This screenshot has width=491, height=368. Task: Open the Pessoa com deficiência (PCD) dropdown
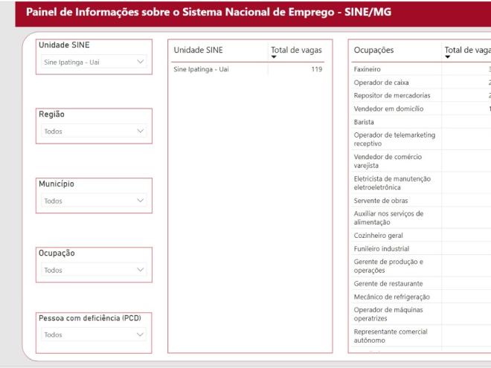[x=93, y=335]
